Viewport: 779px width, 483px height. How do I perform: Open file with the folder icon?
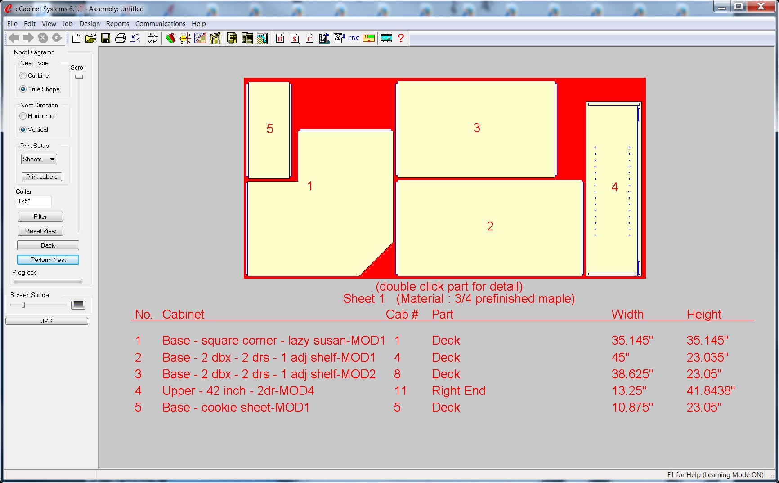[x=91, y=38]
